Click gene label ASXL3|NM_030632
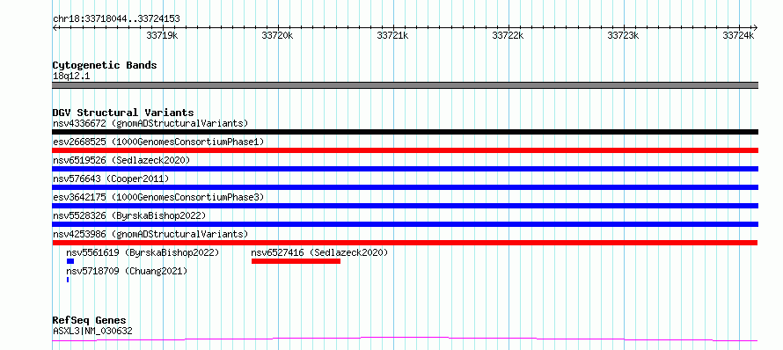783x350 pixels. 93,331
